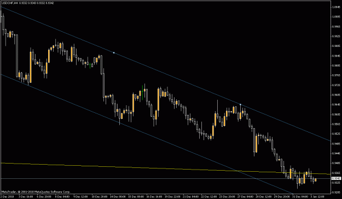Click the 0.9565 price scale label
This screenshot has width=342, height=199.
(x=336, y=124)
